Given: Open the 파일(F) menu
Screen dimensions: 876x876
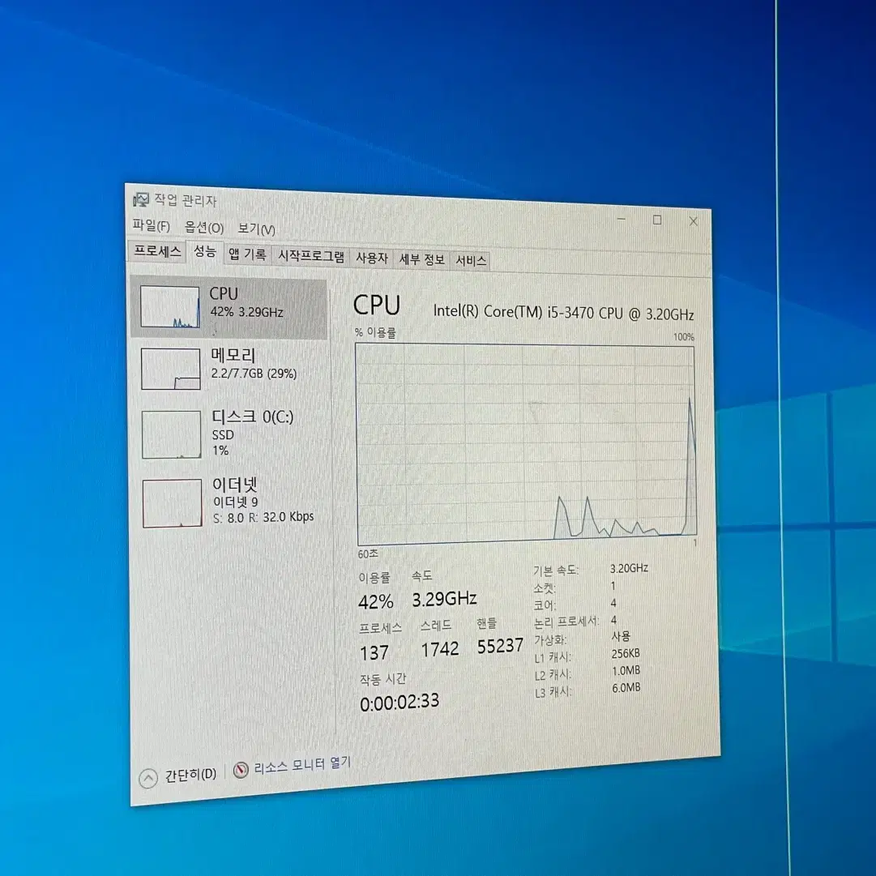Looking at the screenshot, I should (151, 225).
